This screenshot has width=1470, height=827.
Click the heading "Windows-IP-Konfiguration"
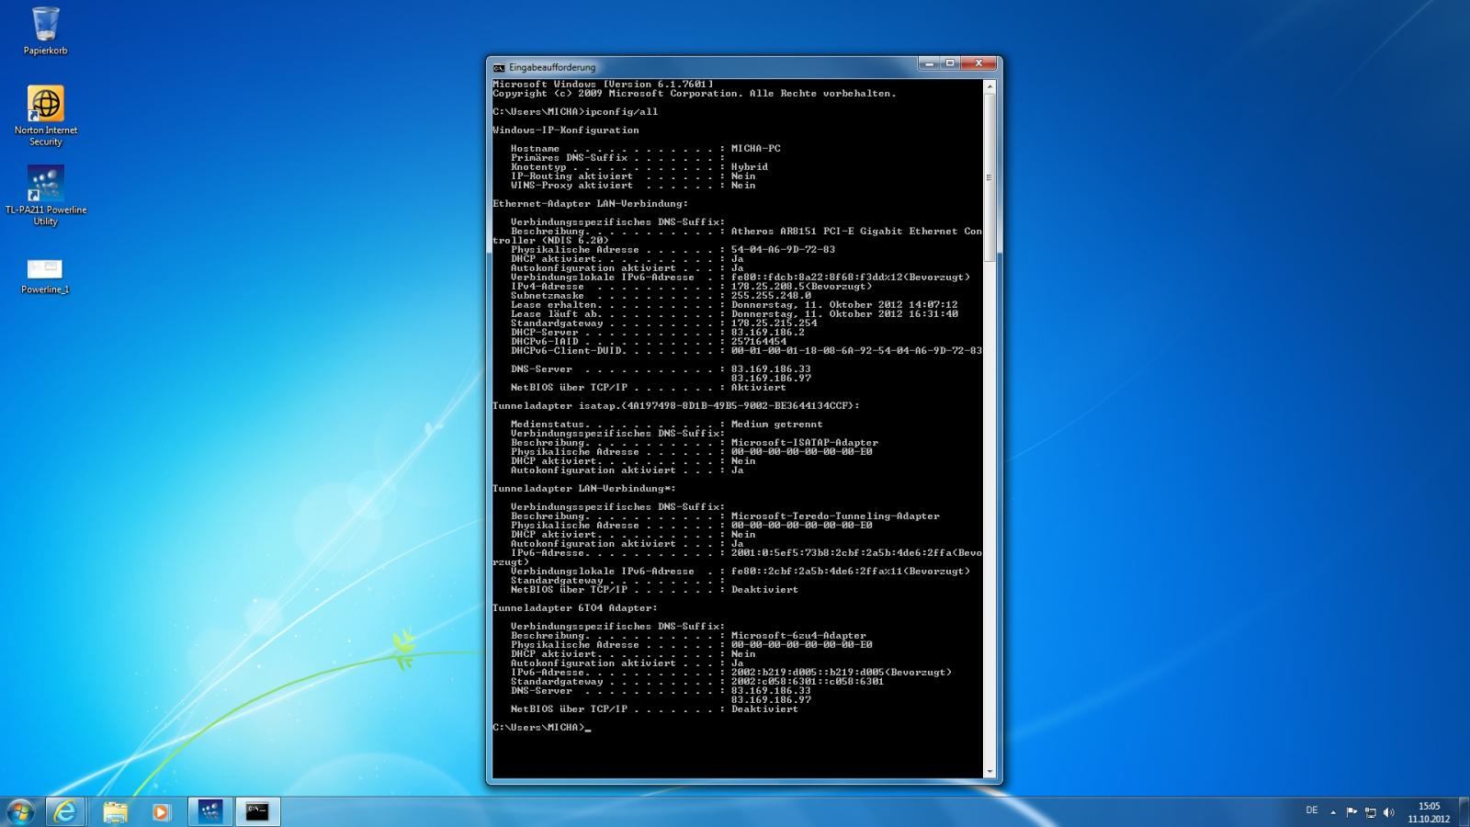pyautogui.click(x=566, y=130)
